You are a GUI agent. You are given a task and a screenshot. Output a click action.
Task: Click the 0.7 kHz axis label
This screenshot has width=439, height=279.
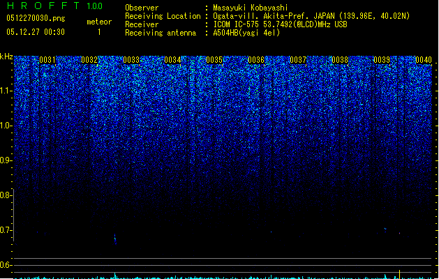6,230
